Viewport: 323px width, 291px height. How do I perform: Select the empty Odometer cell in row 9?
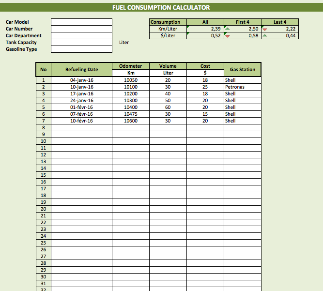(x=131, y=135)
